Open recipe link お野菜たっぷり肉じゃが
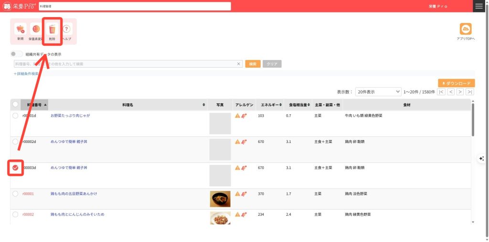 (x=70, y=115)
